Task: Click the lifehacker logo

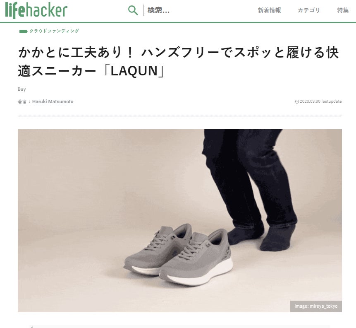Action: tap(36, 10)
